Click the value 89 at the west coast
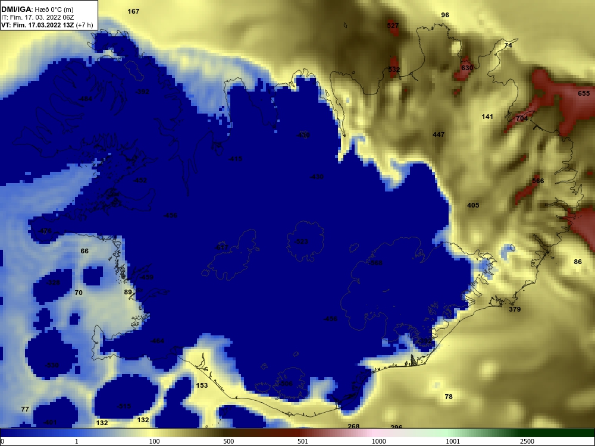 tap(129, 292)
